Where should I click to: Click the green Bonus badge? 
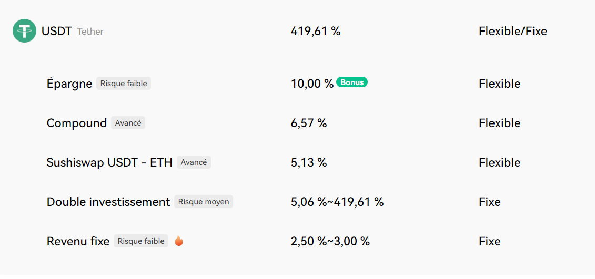(x=352, y=82)
